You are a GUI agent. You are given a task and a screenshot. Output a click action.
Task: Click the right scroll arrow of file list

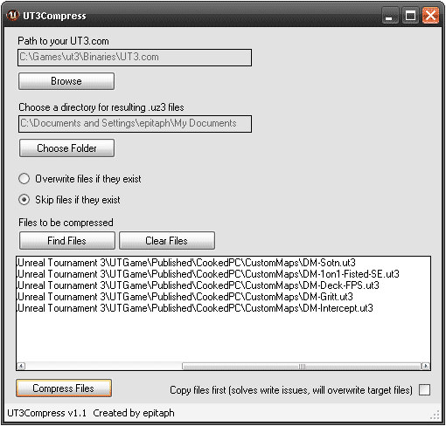(x=426, y=366)
